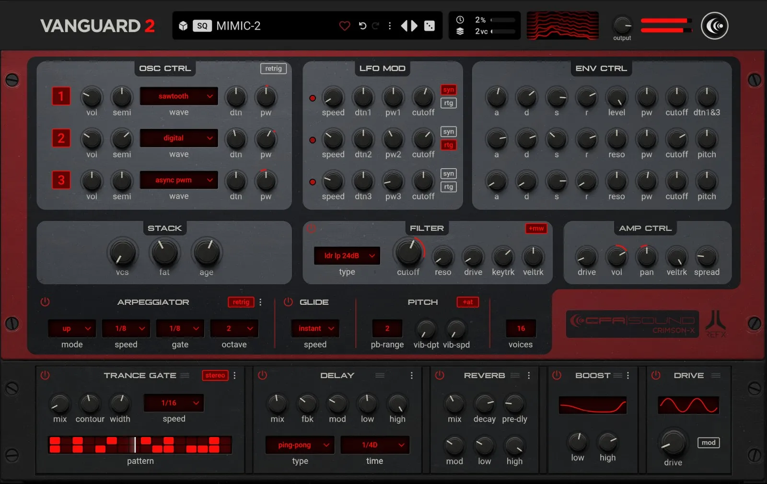Open the preset browser cube icon

[183, 26]
